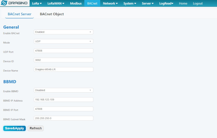The image size is (217, 138).
Task: Click the BBMD IP Address field
Action: pos(63,99)
